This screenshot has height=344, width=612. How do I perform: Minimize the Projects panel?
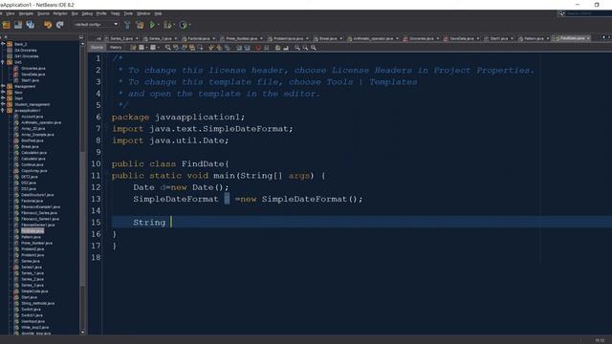point(80,37)
